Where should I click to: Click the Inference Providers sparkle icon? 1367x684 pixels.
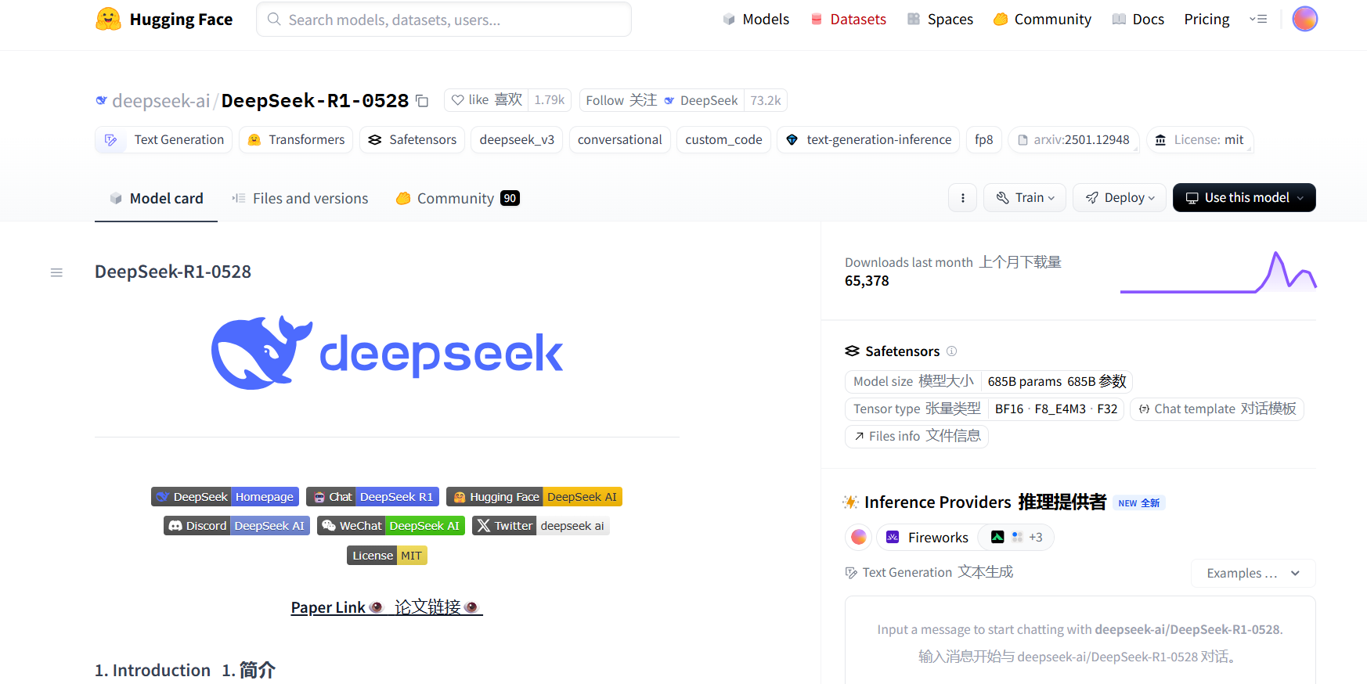pyautogui.click(x=850, y=502)
